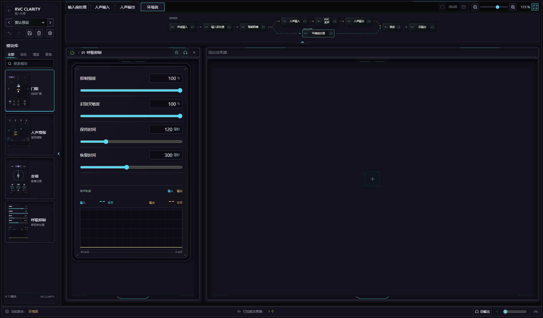This screenshot has height=318, width=543.
Task: Open the 默认预设 preset dropdown
Action: 30,23
